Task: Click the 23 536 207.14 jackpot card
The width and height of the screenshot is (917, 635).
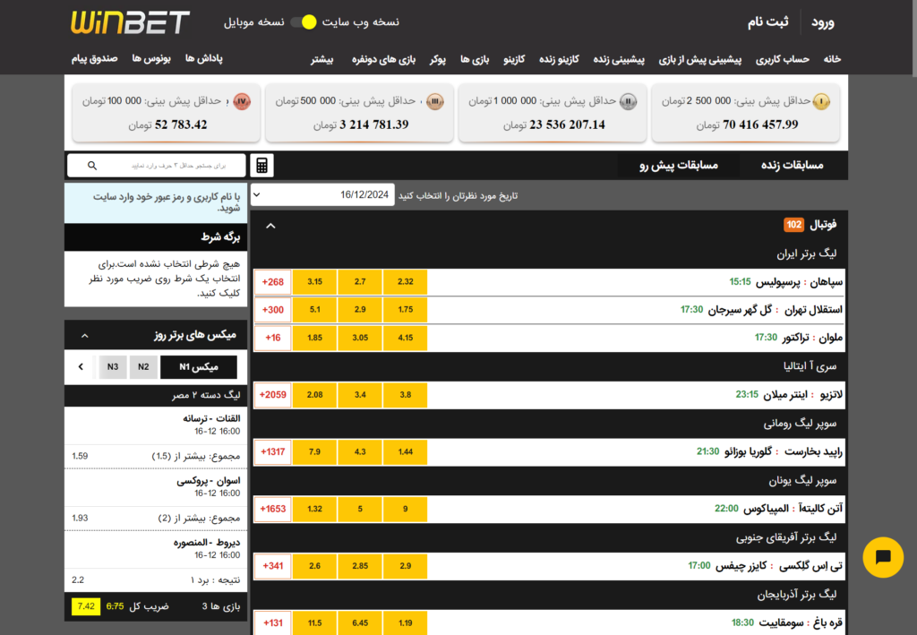Action: 552,113
